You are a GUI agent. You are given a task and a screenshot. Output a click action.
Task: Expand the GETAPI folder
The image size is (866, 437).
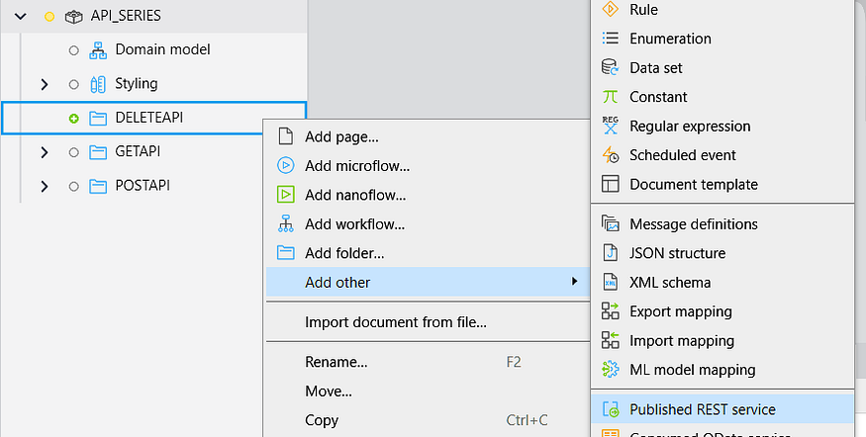pyautogui.click(x=45, y=151)
